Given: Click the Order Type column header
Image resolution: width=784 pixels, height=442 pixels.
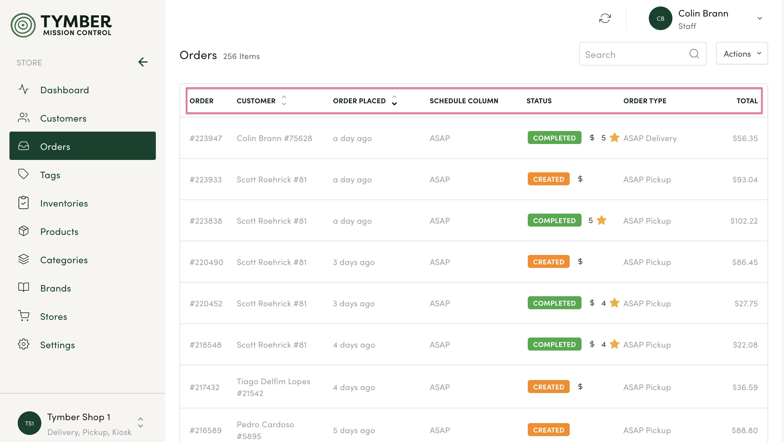Looking at the screenshot, I should (x=645, y=101).
